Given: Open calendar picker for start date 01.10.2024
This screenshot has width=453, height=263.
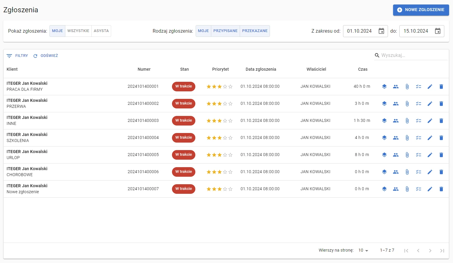Looking at the screenshot, I should click(x=381, y=31).
